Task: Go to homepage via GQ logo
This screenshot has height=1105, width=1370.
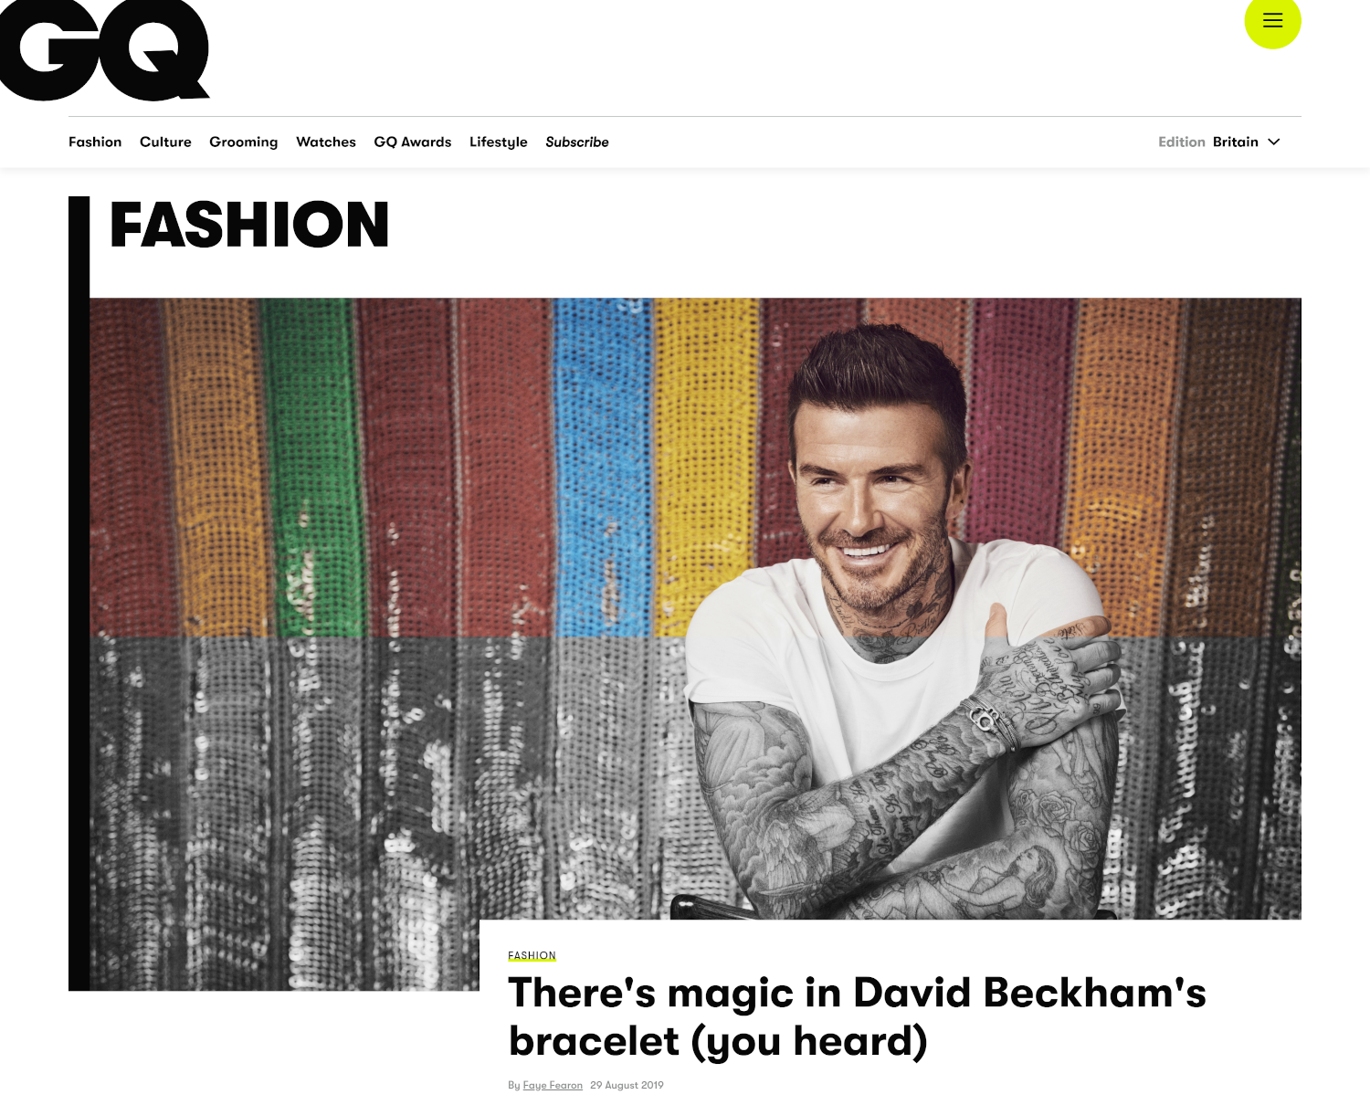Action: point(105,50)
